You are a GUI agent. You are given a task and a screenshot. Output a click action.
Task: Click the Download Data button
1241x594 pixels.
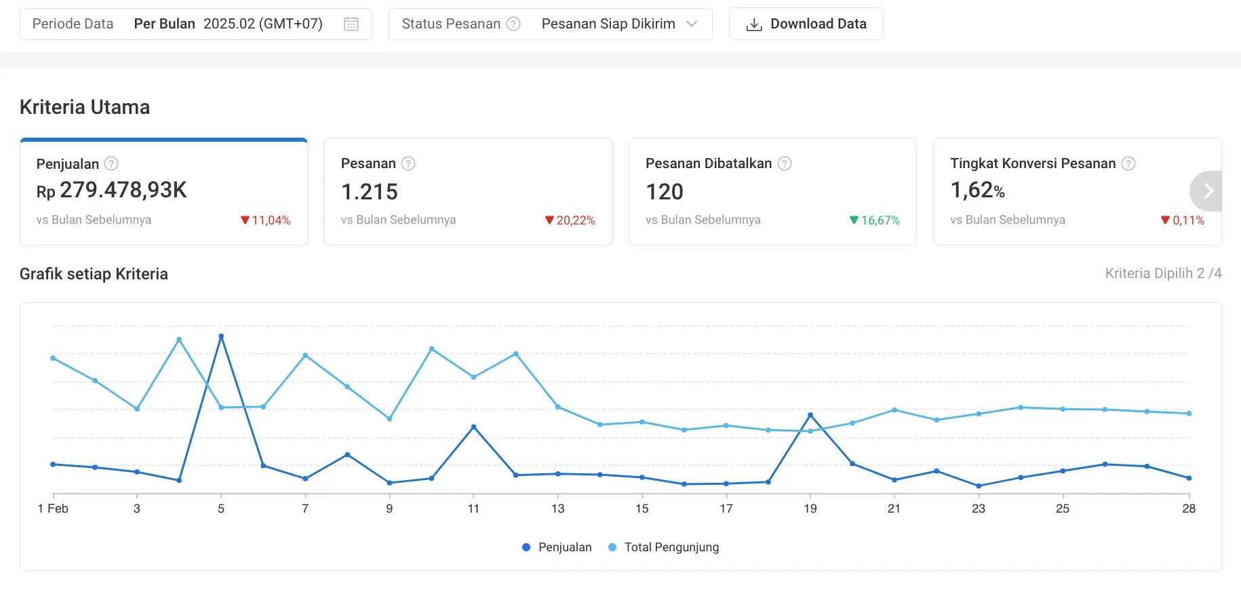coord(806,24)
